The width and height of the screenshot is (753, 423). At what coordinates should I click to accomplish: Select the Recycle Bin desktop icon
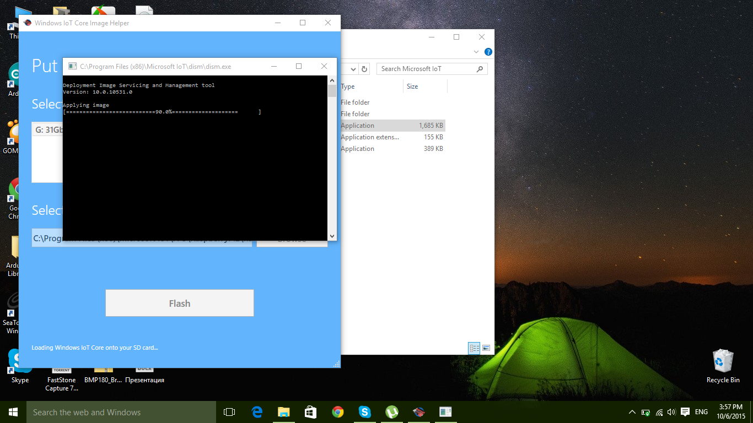pyautogui.click(x=723, y=366)
